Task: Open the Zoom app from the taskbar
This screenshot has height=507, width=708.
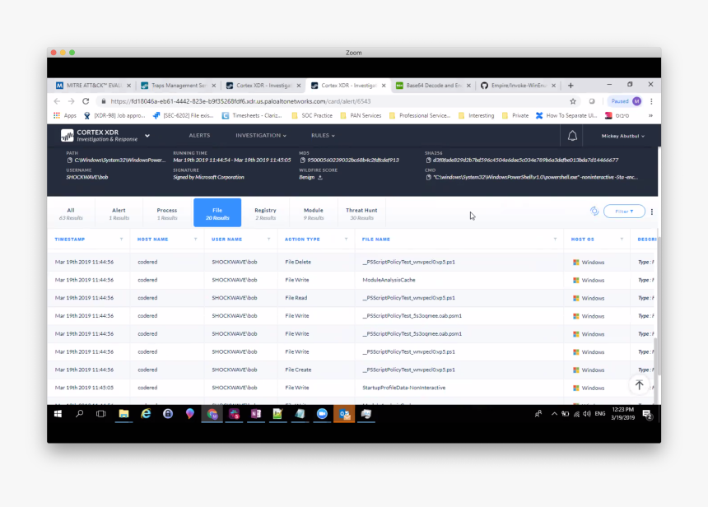Action: point(322,413)
